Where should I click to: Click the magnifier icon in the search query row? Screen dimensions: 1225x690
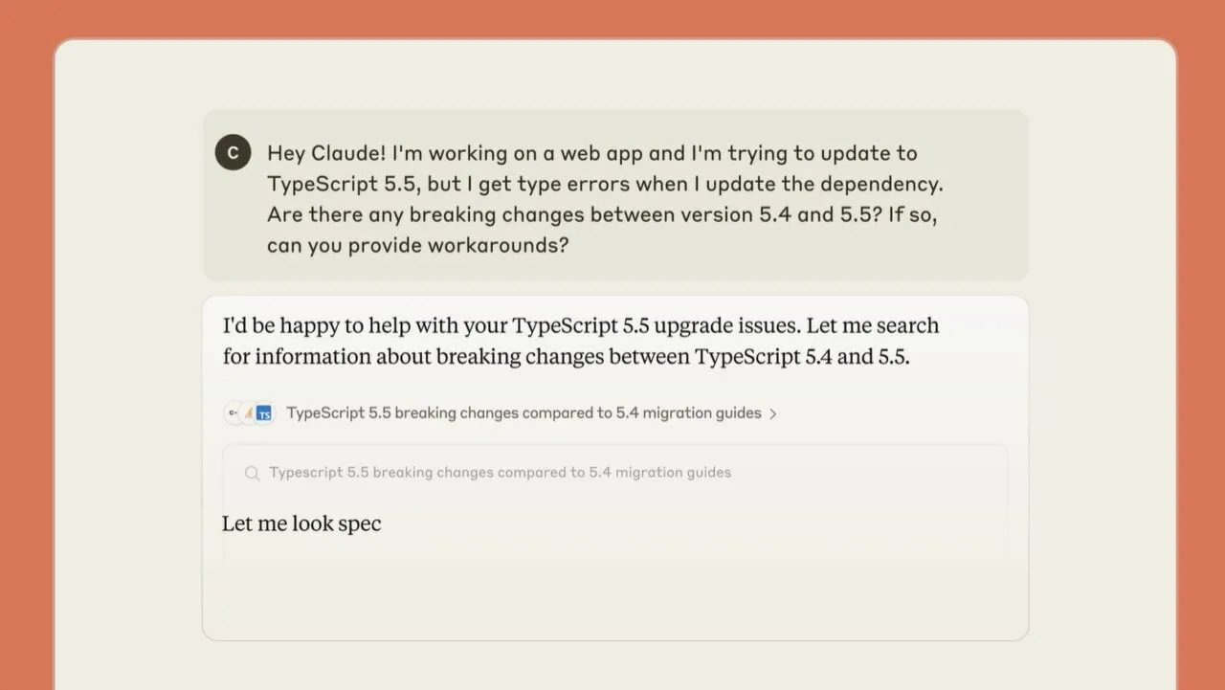click(252, 473)
